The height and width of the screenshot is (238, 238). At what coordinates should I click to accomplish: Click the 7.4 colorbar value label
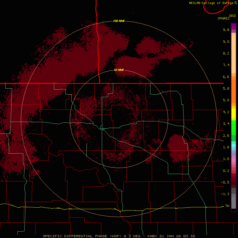pos(226,65)
